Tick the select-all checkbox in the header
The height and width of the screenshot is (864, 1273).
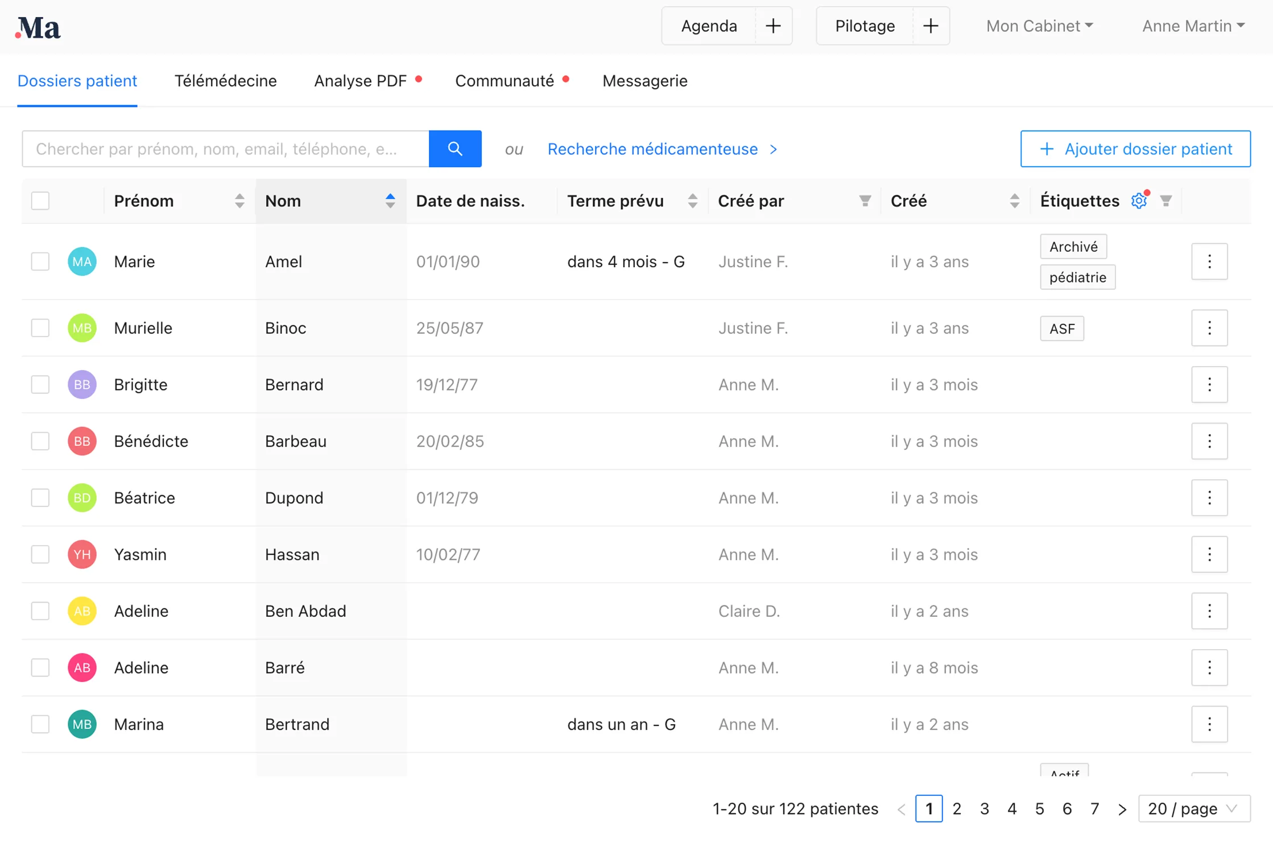tap(40, 201)
